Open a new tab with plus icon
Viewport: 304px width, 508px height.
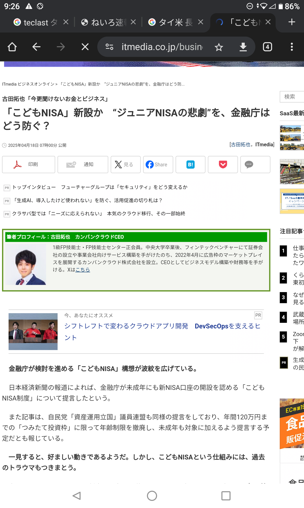[292, 22]
